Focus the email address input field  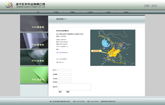[x=65, y=74]
